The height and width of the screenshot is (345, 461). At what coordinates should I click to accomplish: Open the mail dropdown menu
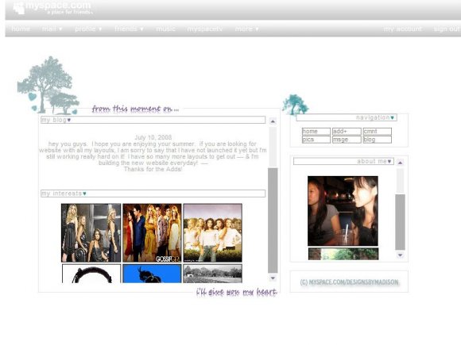pyautogui.click(x=52, y=29)
